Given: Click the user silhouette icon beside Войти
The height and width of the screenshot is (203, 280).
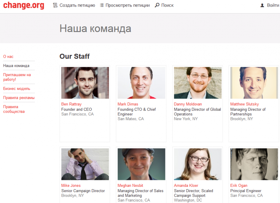Looking at the screenshot, I should (262, 6).
